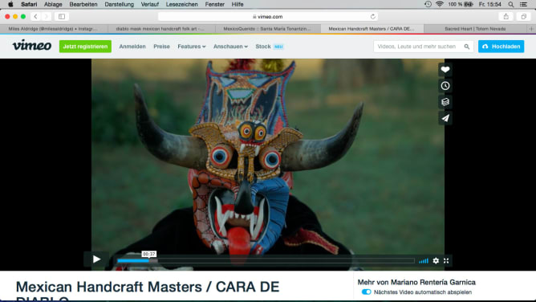Screen dimensions: 536x302
Task: Click the vimeo.com address bar
Action: (268, 16)
